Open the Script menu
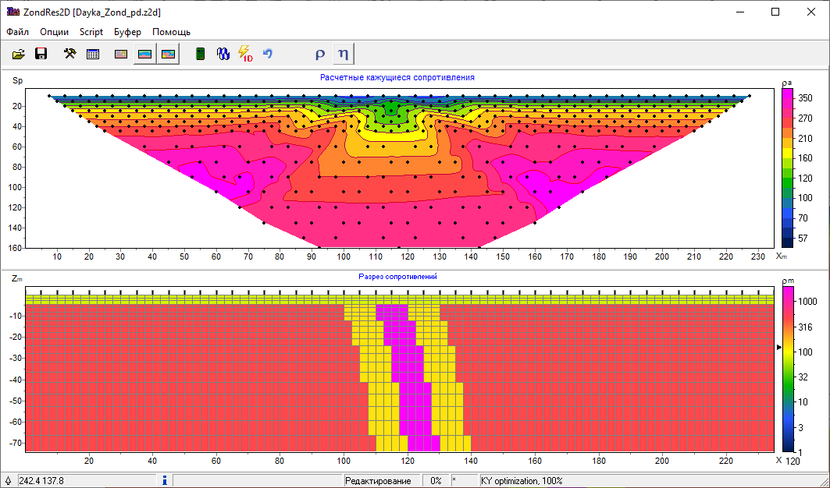Screen dimensions: 830x488 tap(91, 32)
